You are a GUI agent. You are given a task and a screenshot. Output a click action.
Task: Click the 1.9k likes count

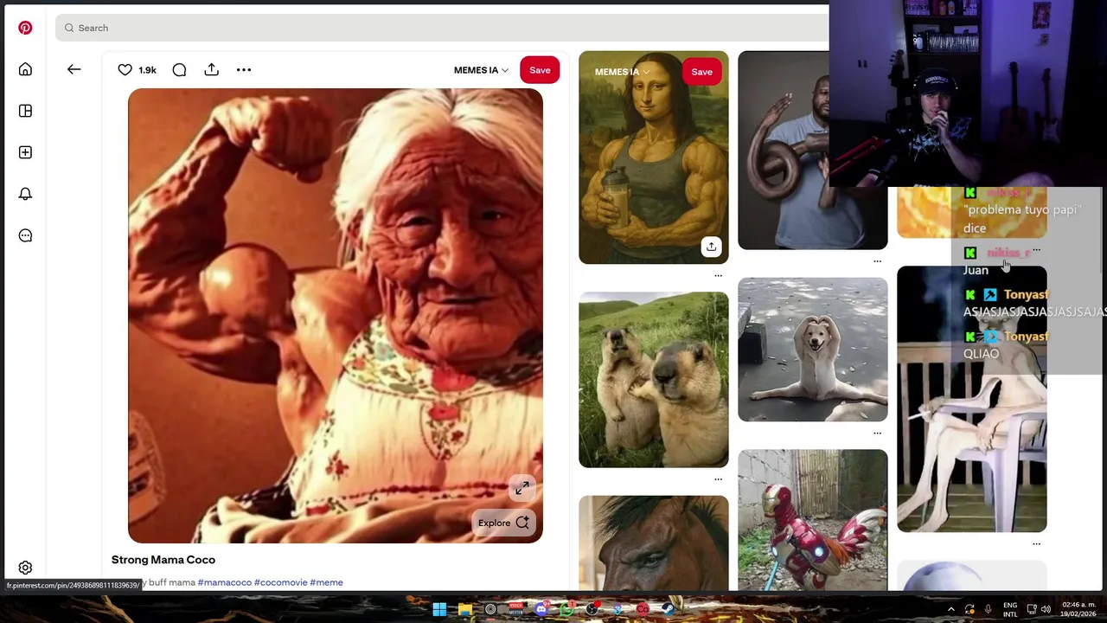pos(148,70)
